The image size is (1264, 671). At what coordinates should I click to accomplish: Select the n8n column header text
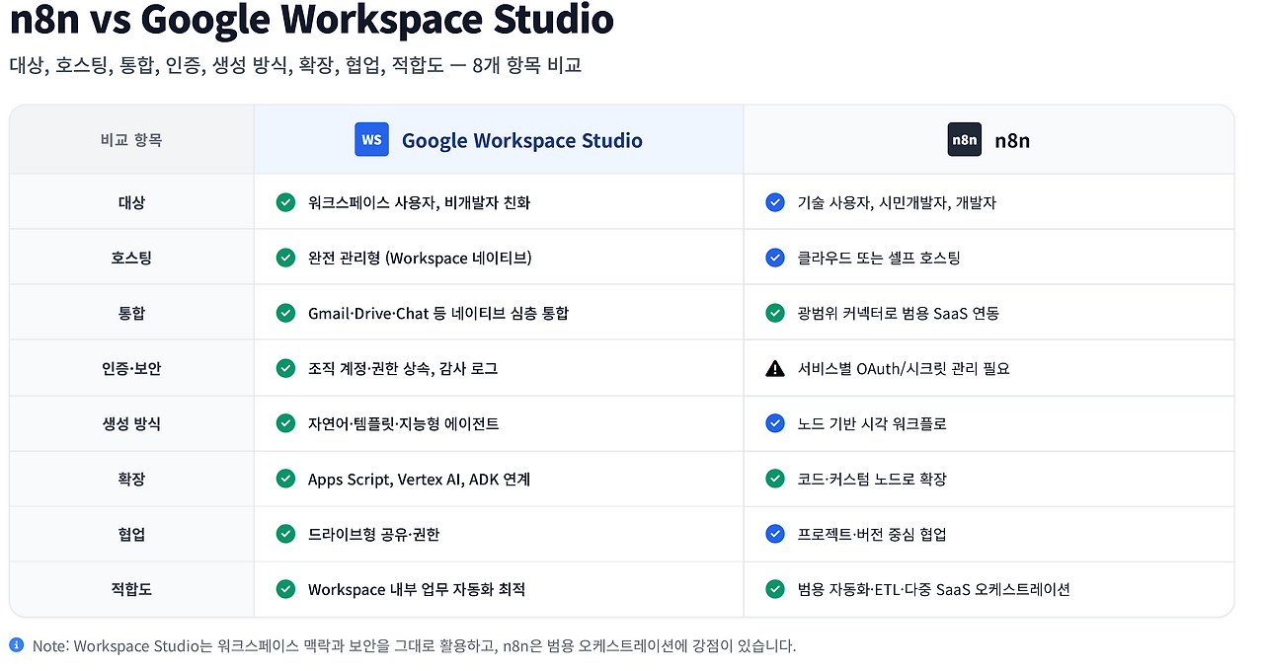1012,140
